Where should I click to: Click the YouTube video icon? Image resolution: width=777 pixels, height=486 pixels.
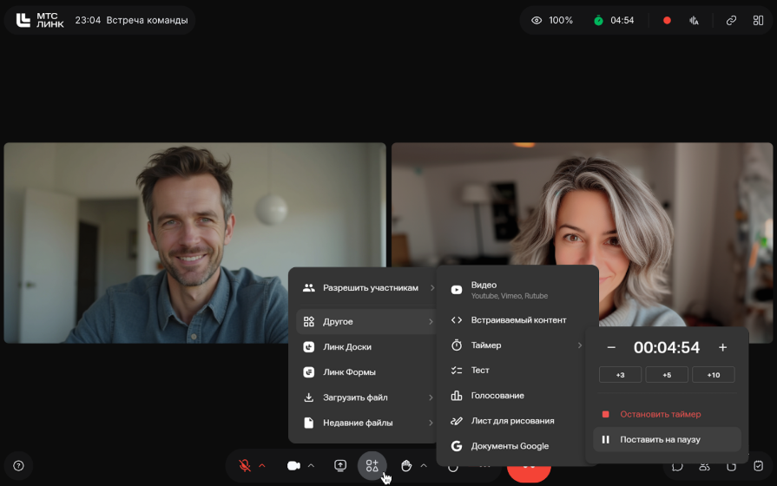tap(457, 290)
